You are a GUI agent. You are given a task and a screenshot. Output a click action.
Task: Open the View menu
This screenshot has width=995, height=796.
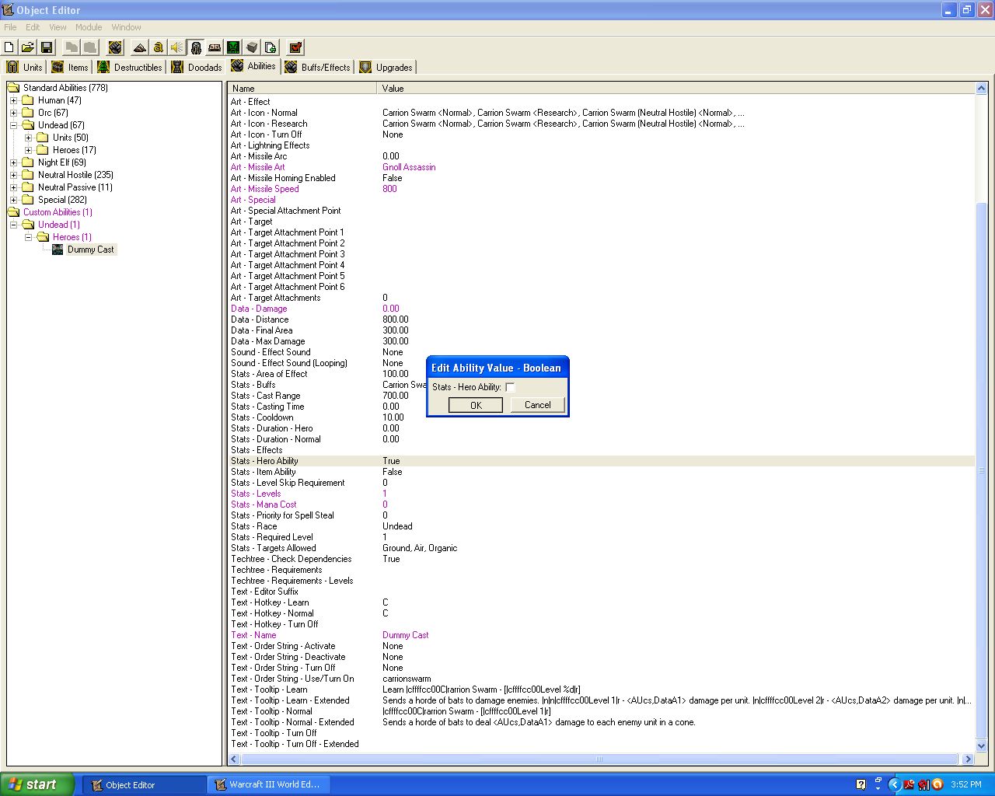click(x=58, y=27)
